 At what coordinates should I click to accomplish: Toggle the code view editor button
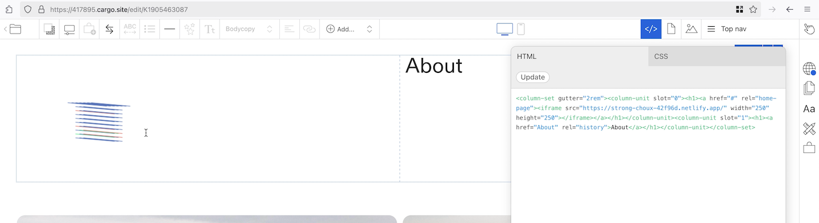tap(651, 29)
